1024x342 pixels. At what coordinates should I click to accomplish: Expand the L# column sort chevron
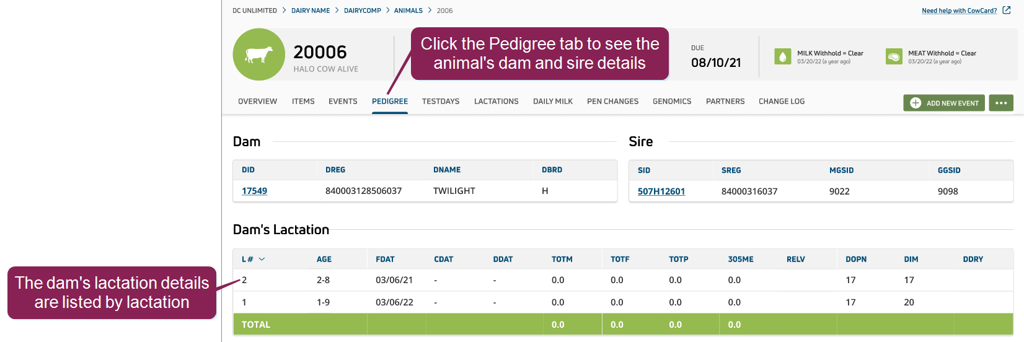point(262,259)
